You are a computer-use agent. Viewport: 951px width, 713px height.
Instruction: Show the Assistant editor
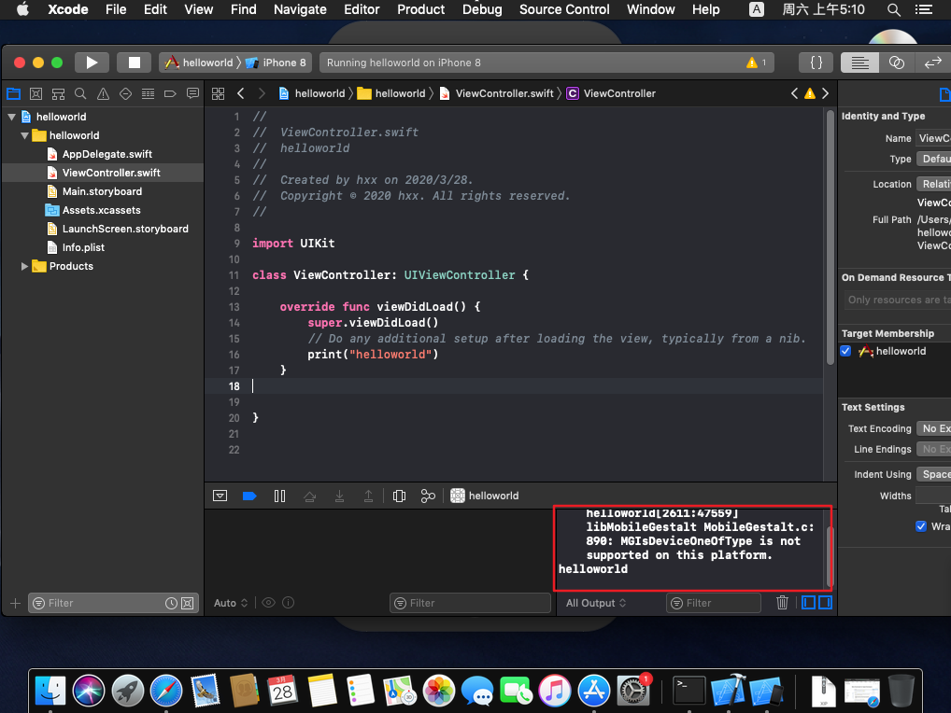point(896,63)
